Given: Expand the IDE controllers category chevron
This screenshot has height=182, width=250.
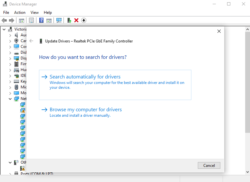Looking at the screenshot, I should click(x=10, y=76).
